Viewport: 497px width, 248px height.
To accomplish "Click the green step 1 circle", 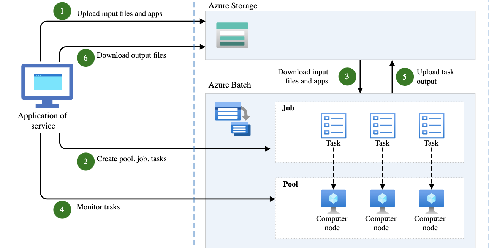I will (62, 11).
